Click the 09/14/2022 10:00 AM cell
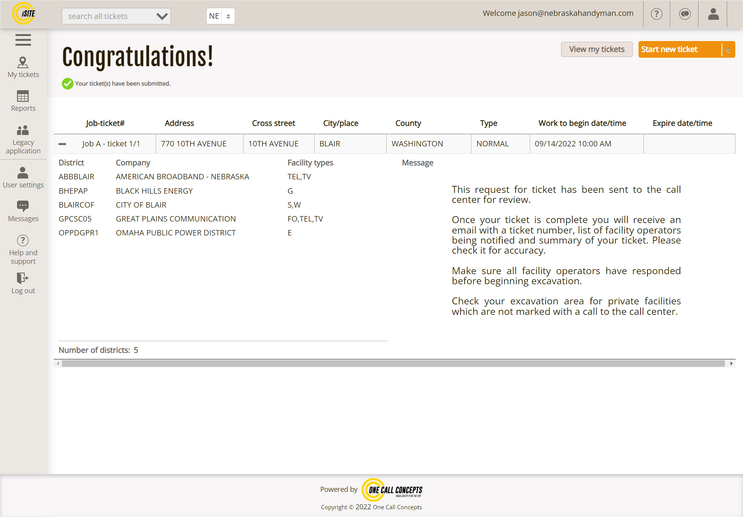This screenshot has height=517, width=743. point(587,144)
